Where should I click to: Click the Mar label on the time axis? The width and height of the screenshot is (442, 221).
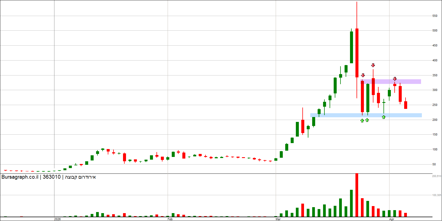(x=278, y=219)
